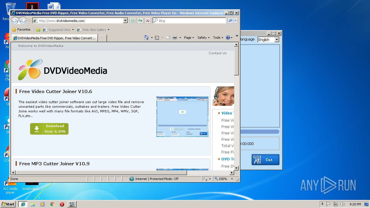Click the Chrome taskbar icon

[x=52, y=204]
